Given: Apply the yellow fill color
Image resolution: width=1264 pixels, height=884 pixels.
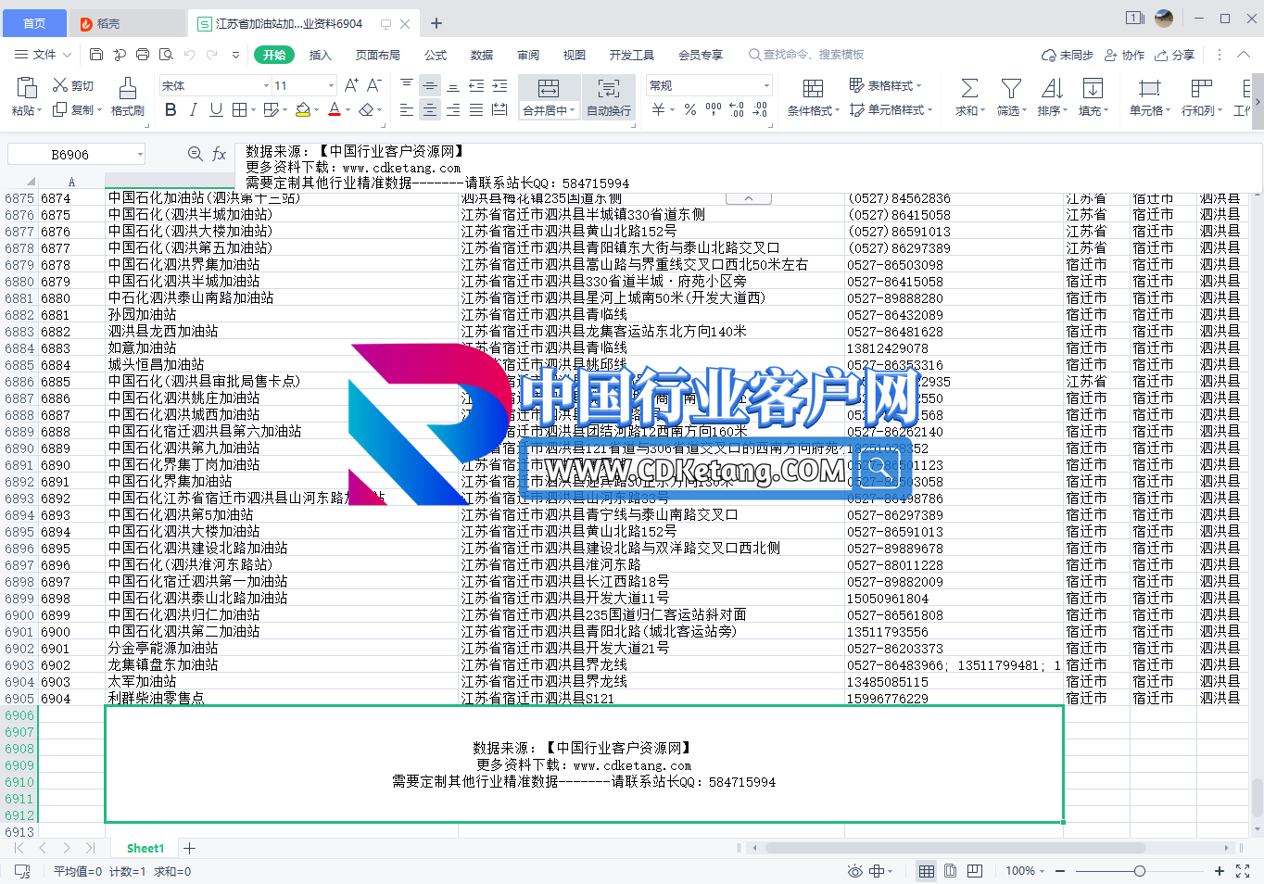Looking at the screenshot, I should pyautogui.click(x=302, y=109).
